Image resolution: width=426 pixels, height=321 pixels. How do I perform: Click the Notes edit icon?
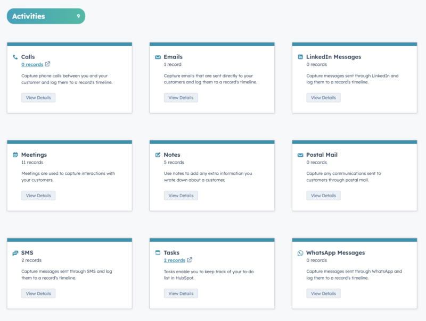coord(158,155)
